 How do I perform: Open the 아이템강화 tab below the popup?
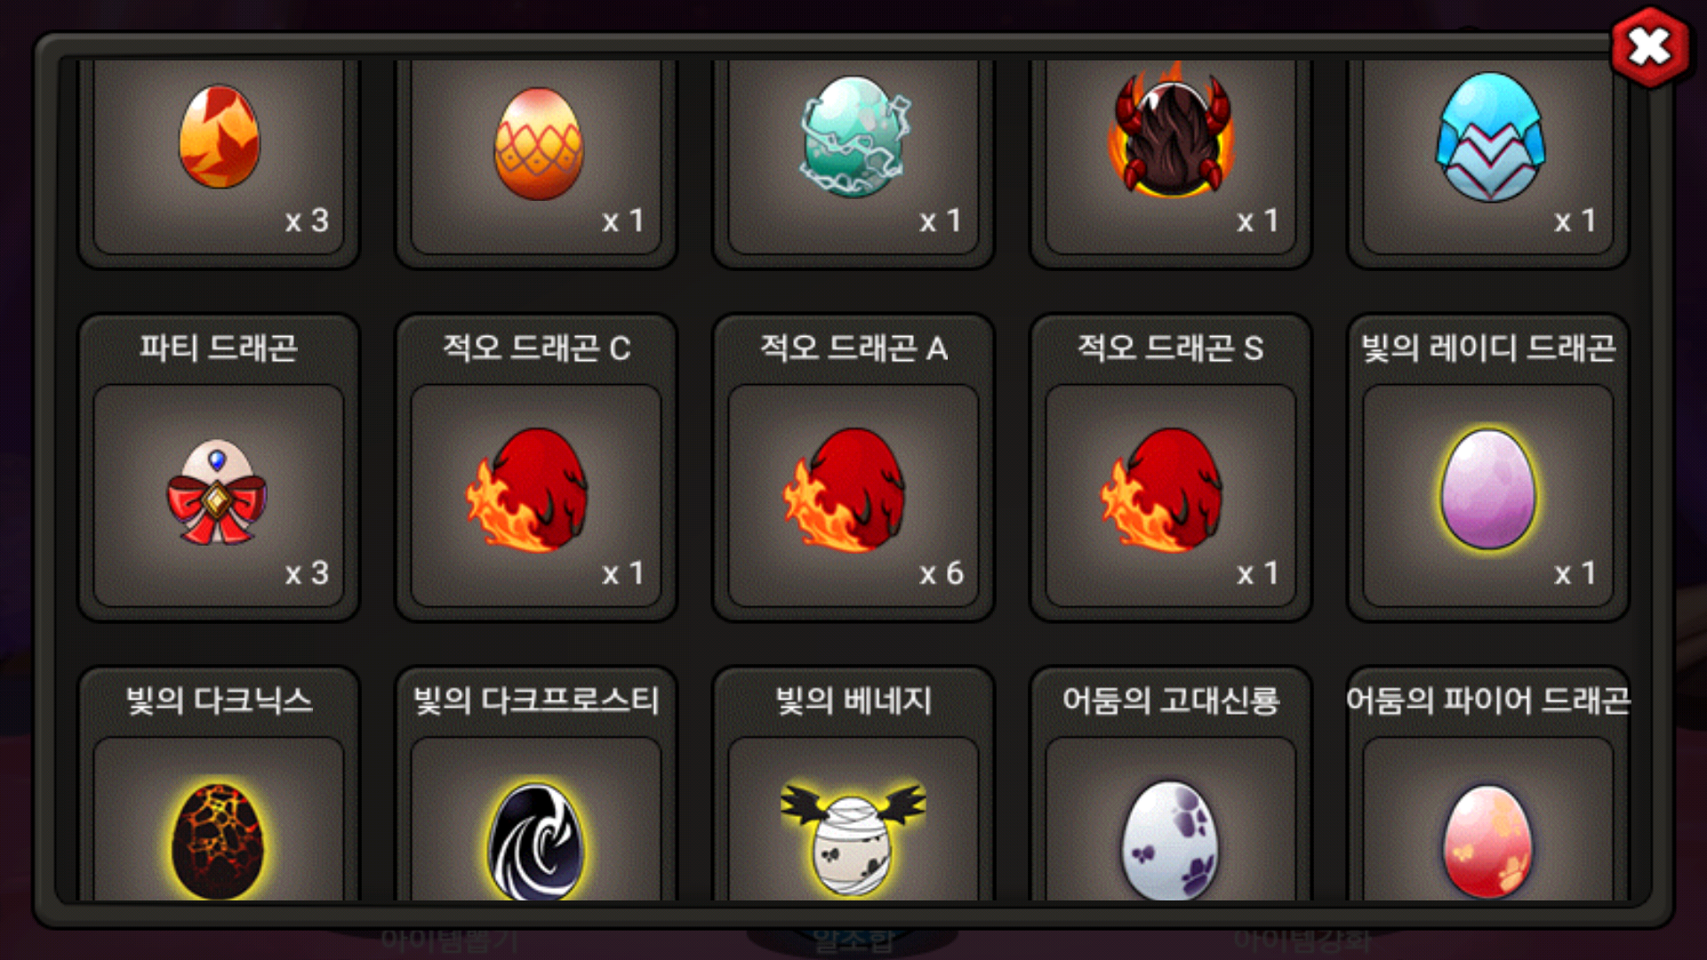1302,939
